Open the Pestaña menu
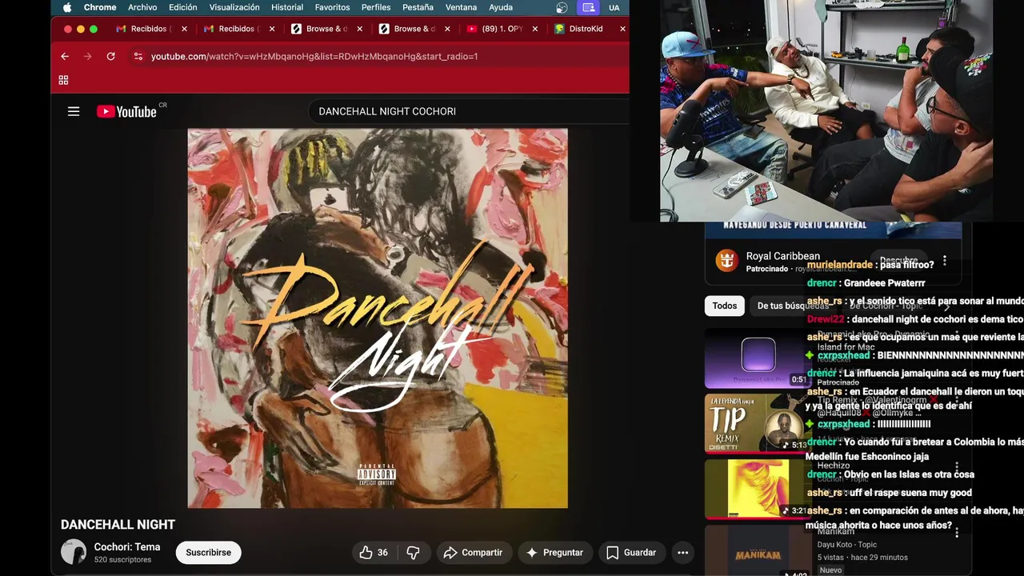The width and height of the screenshot is (1024, 576). 418,7
